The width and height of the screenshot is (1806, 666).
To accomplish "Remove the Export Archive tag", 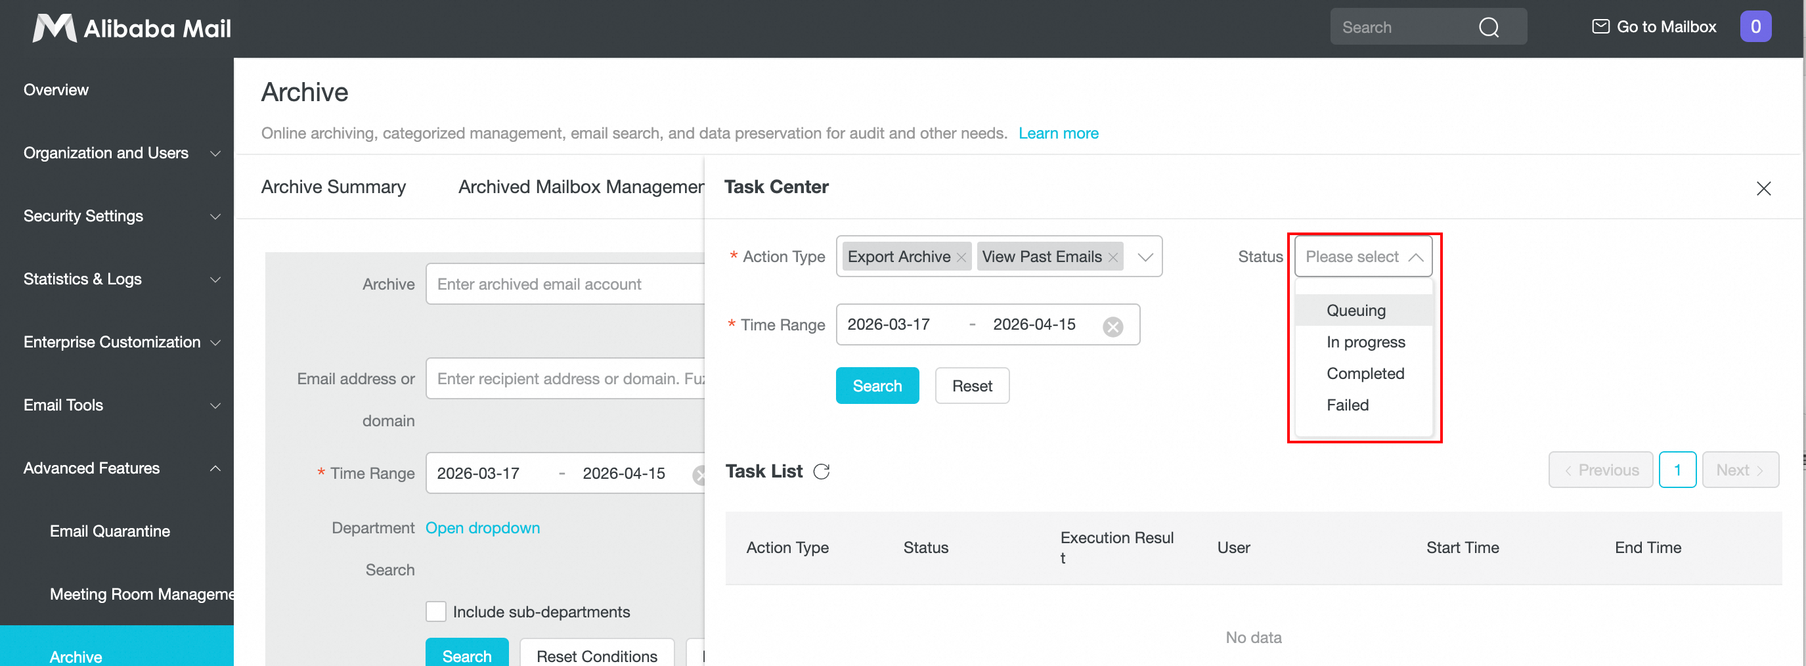I will click(x=961, y=257).
